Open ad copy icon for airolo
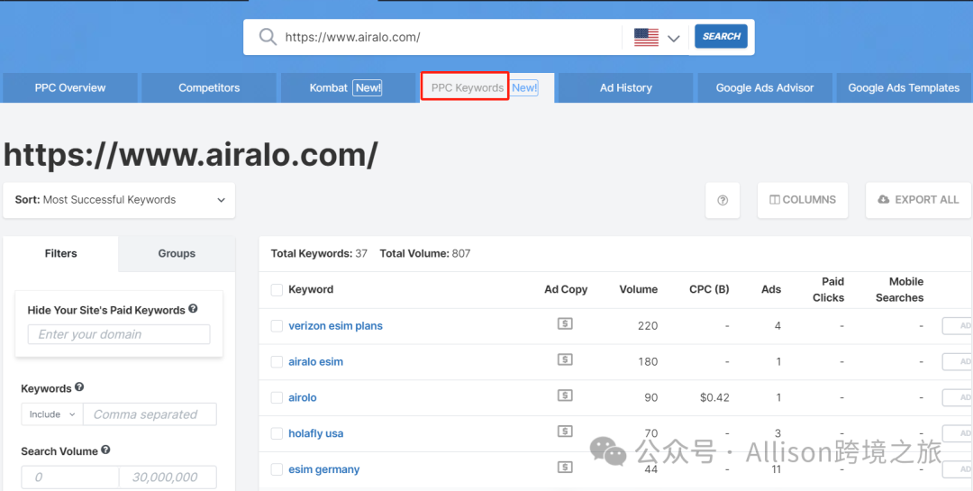The height and width of the screenshot is (491, 973). pyautogui.click(x=565, y=396)
